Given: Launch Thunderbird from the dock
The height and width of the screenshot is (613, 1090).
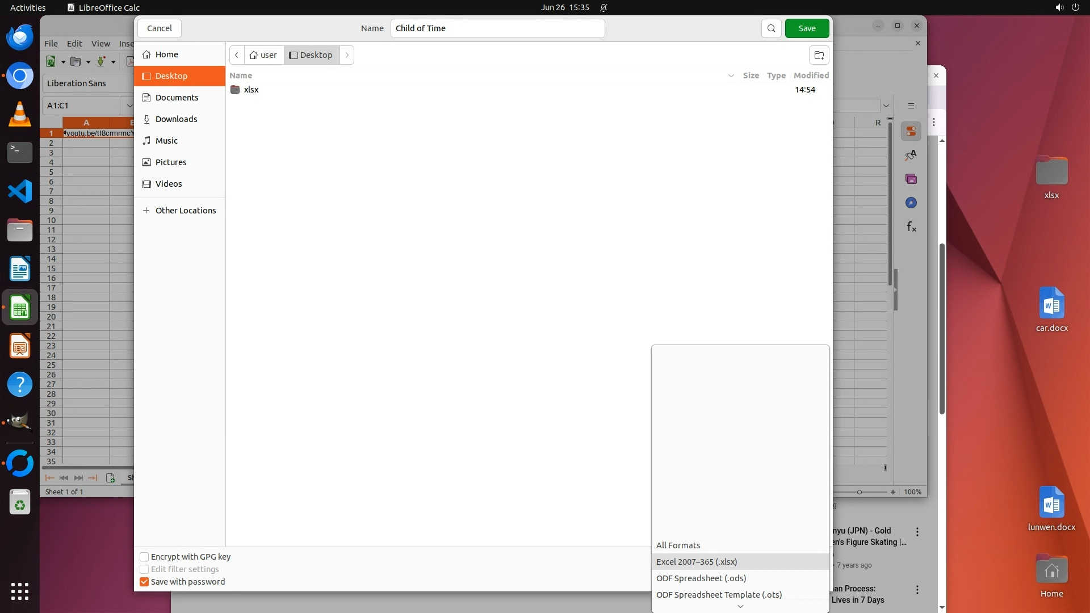Looking at the screenshot, I should tap(20, 37).
